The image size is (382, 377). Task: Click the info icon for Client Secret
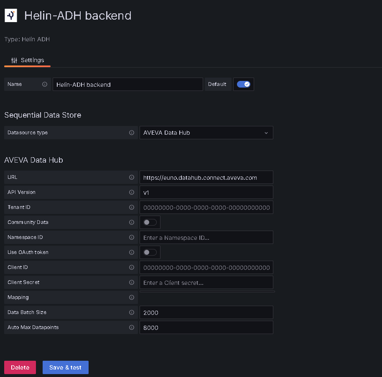(x=132, y=282)
